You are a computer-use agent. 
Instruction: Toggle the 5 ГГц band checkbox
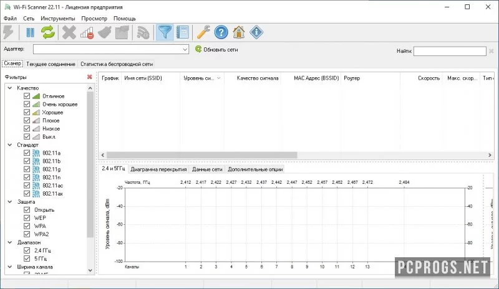(x=27, y=258)
